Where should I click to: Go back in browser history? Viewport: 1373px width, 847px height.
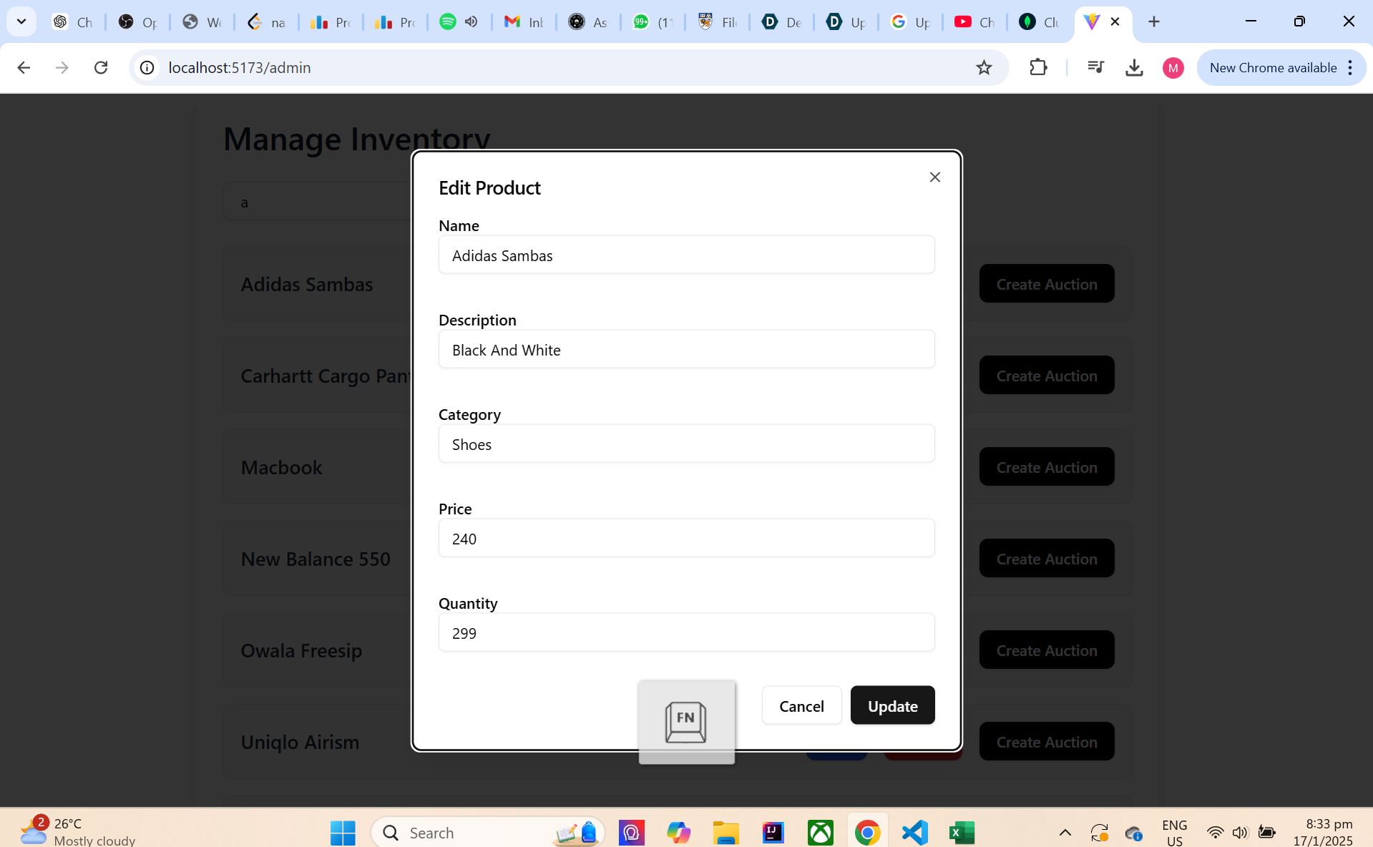pyautogui.click(x=24, y=67)
